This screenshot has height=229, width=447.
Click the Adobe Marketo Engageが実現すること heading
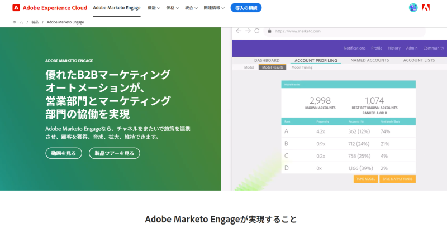tap(221, 220)
